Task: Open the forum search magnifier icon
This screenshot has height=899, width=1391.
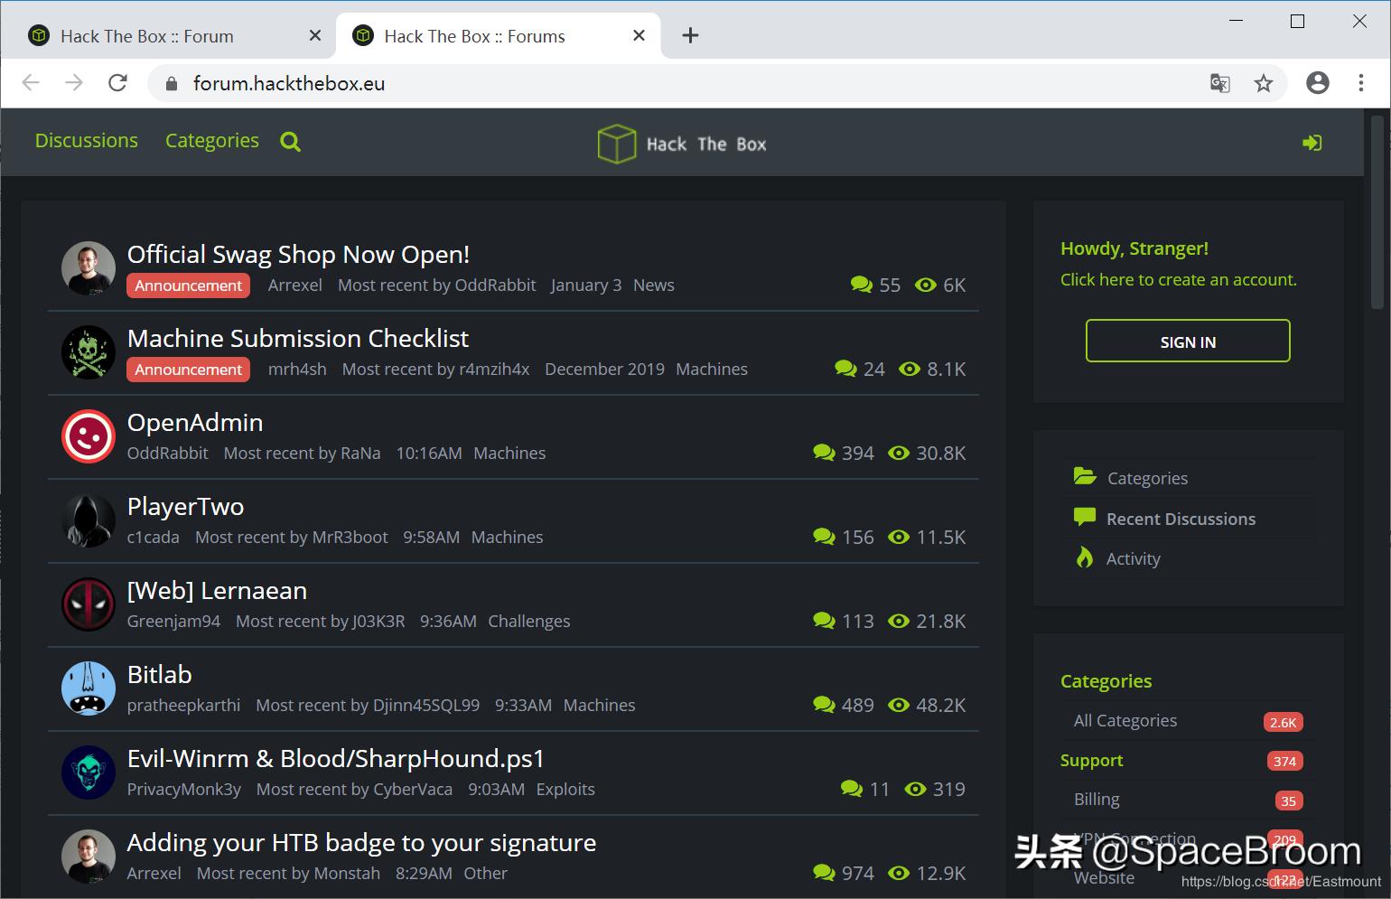Action: (289, 141)
